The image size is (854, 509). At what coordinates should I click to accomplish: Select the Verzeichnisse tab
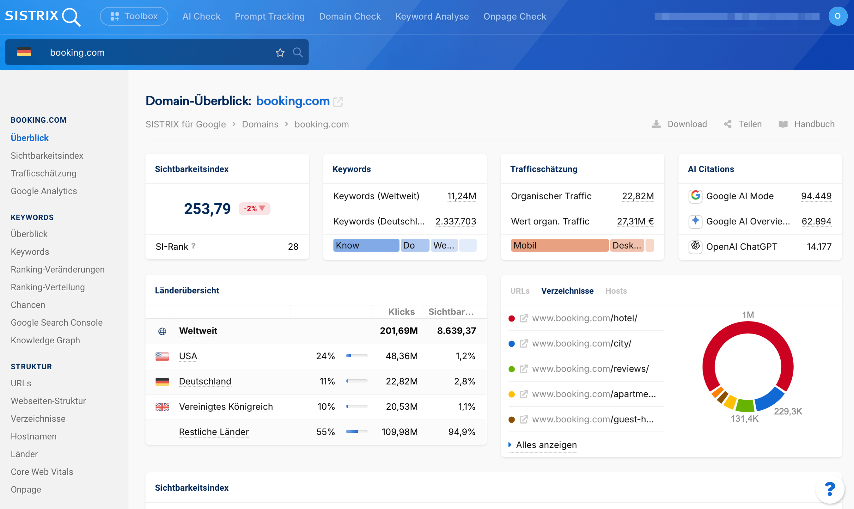pos(567,291)
